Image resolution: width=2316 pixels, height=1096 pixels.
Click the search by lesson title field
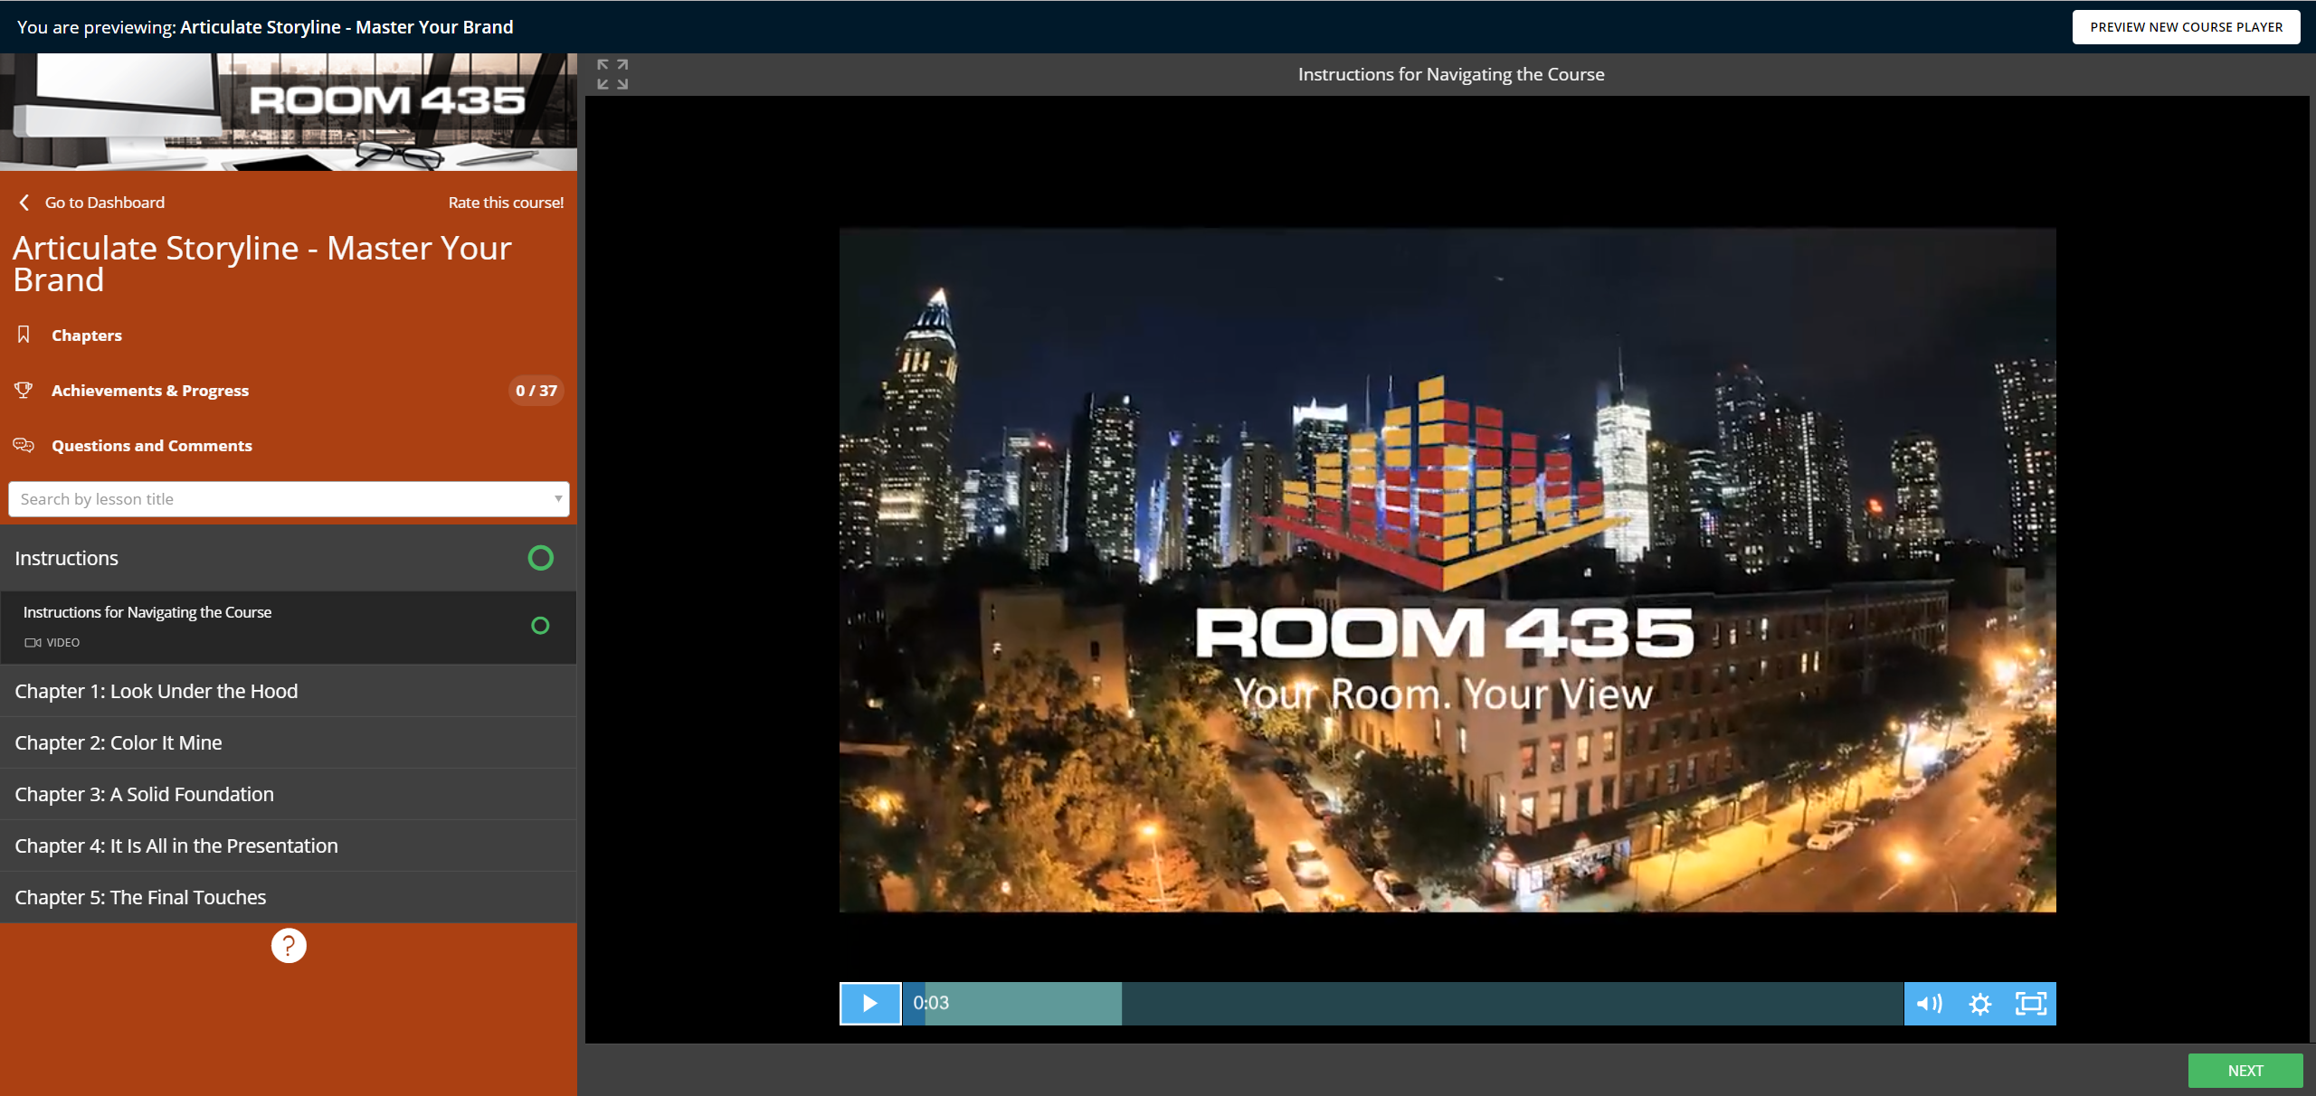pyautogui.click(x=289, y=499)
